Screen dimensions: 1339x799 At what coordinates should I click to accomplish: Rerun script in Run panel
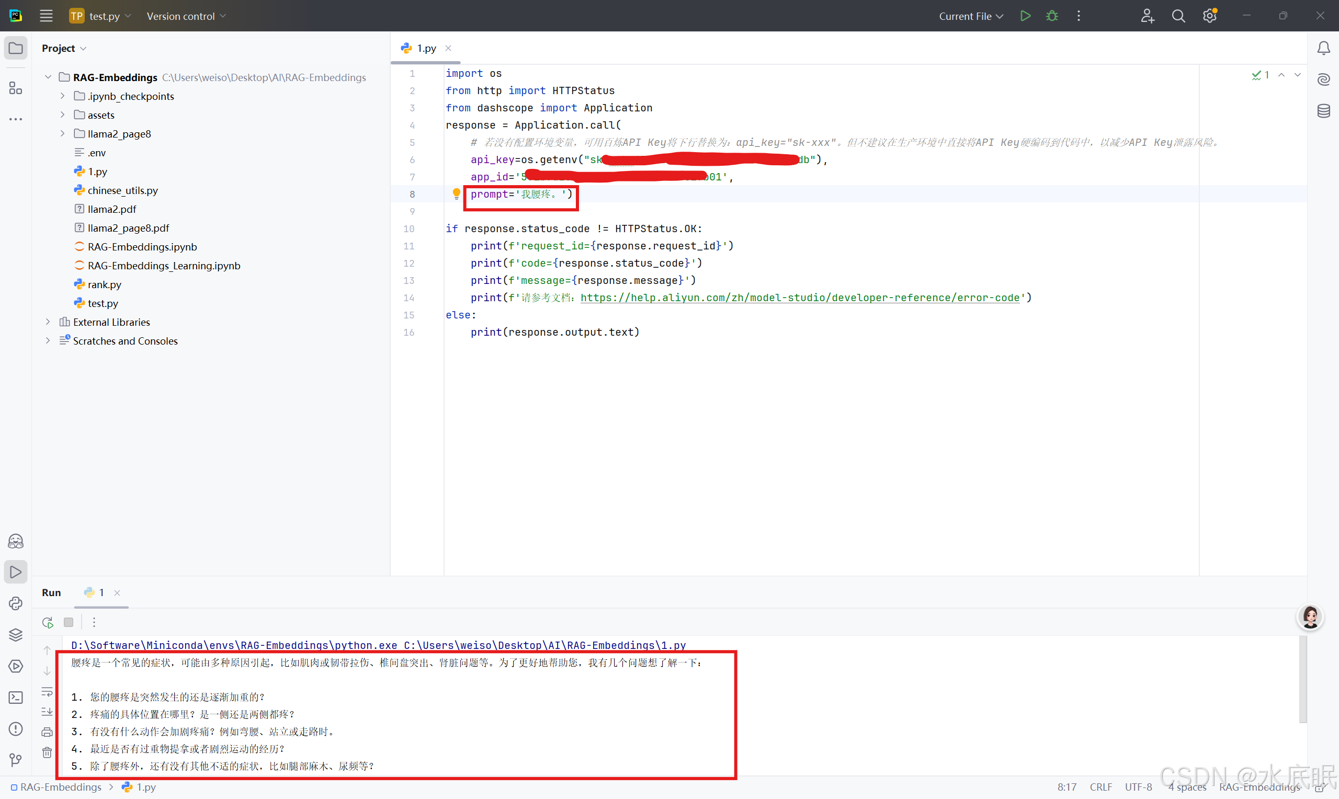(48, 622)
